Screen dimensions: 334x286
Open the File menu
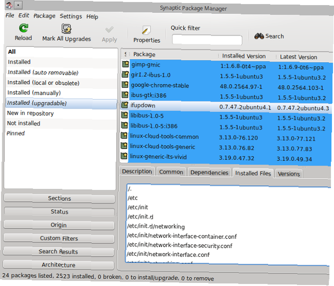coord(10,15)
